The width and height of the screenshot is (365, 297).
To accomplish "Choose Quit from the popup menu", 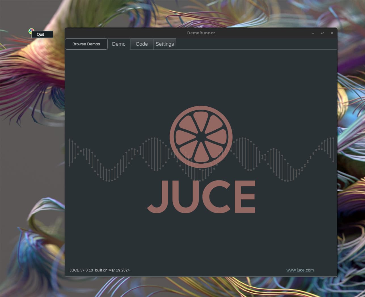I will [42, 34].
